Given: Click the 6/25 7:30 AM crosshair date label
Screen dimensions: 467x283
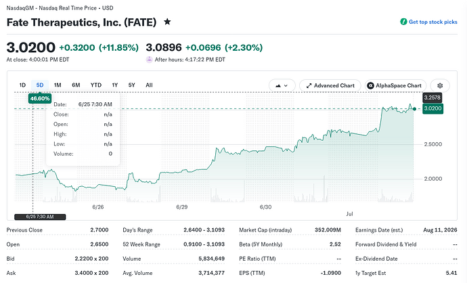Looking at the screenshot, I should click(x=40, y=217).
